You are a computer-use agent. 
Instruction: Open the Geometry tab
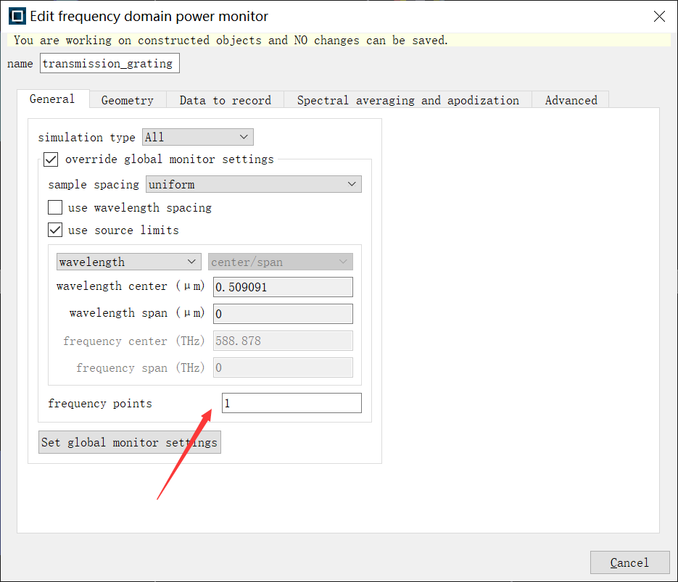[x=128, y=100]
